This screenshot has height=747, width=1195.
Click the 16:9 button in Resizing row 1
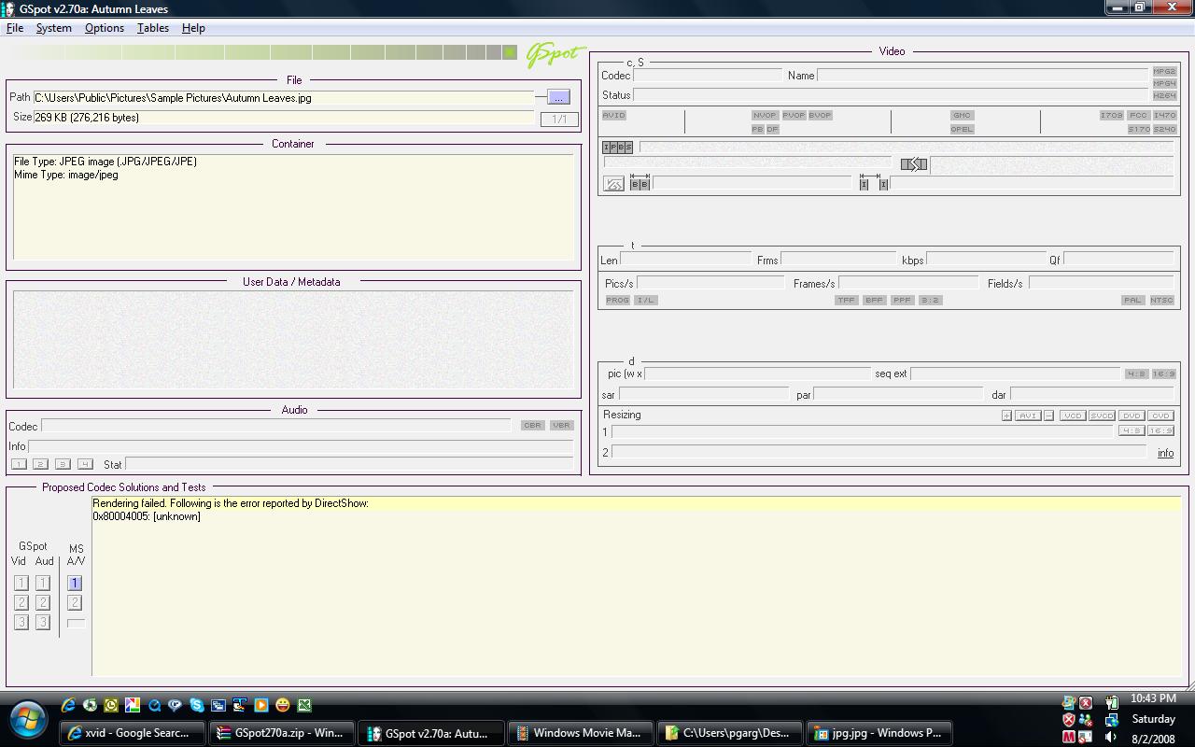pyautogui.click(x=1160, y=430)
